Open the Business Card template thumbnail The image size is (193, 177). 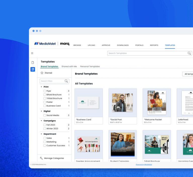pyautogui.click(x=89, y=103)
